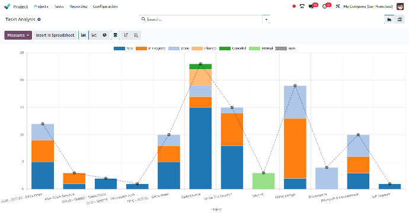Click Field Service bar's peach Planned segment
Viewport: 409px width, 213px height.
tap(200, 78)
